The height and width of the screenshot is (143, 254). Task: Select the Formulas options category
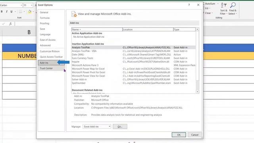51,18
